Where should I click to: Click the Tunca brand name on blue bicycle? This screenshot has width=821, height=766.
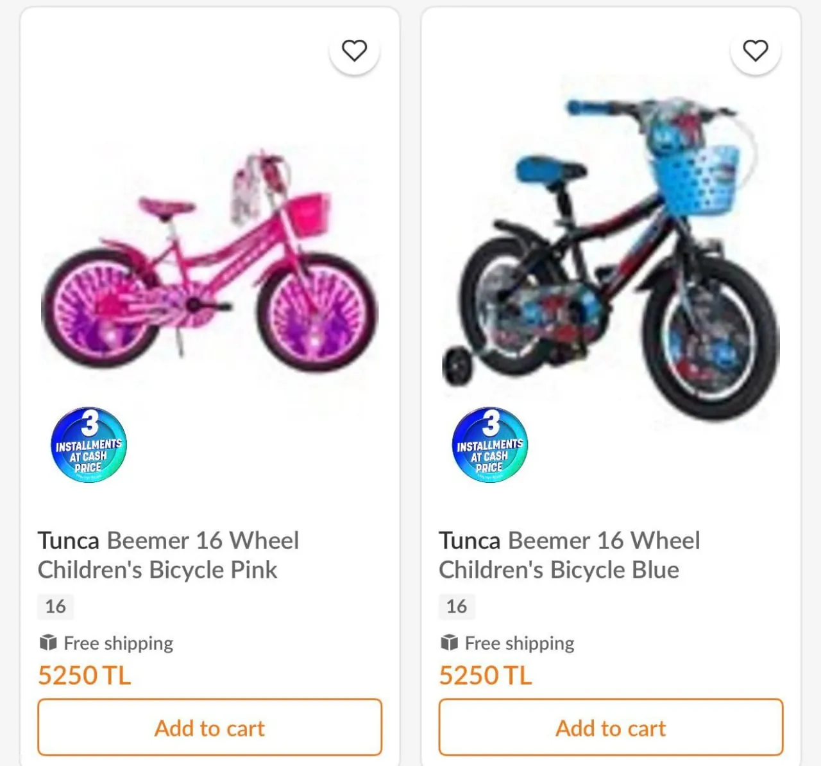[x=470, y=541]
